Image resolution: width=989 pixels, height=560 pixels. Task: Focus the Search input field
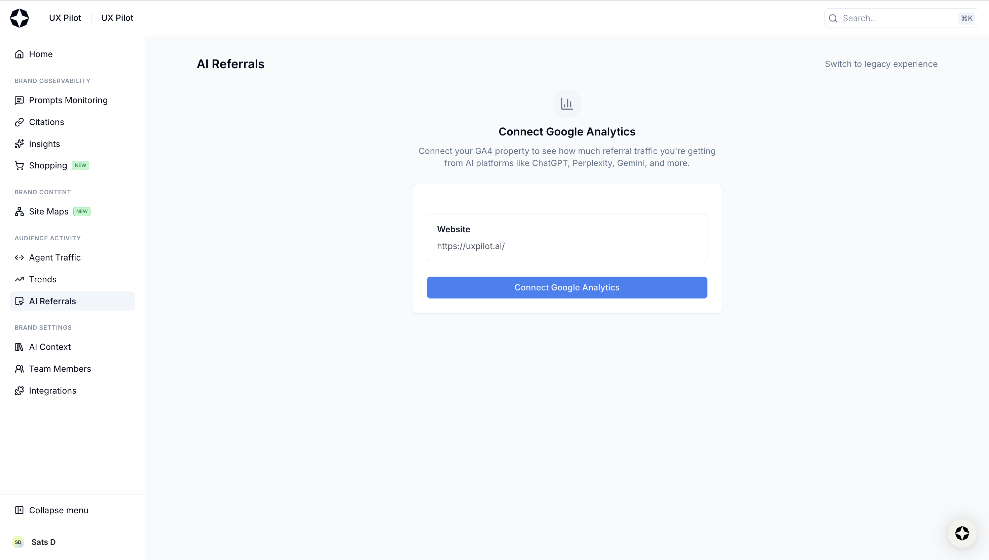point(896,18)
